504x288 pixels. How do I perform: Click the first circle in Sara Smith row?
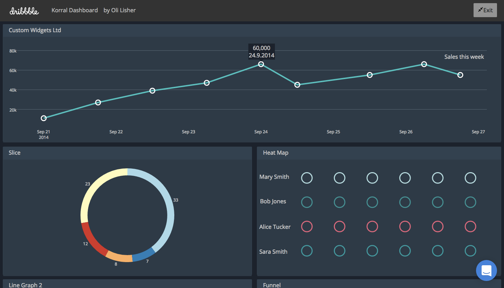[307, 251]
